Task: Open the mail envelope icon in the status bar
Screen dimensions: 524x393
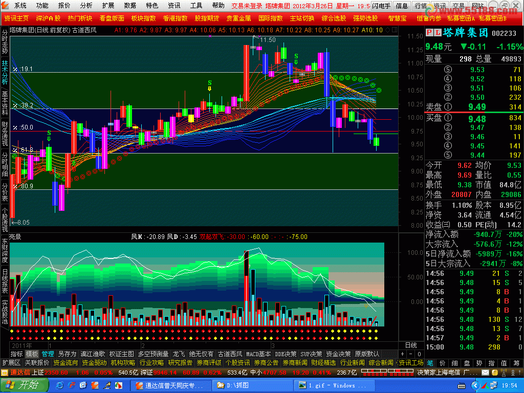Action: pos(485,373)
